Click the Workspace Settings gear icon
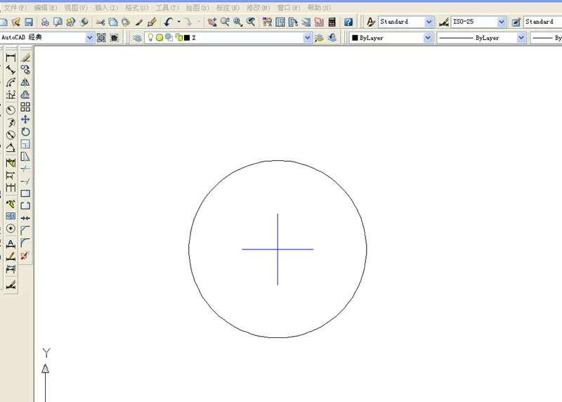 pyautogui.click(x=101, y=38)
